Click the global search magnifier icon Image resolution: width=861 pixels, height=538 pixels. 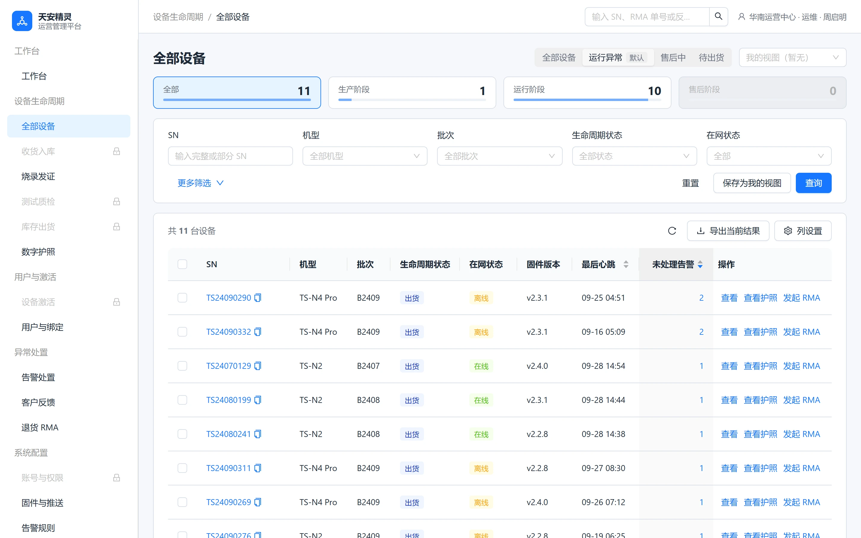(718, 17)
